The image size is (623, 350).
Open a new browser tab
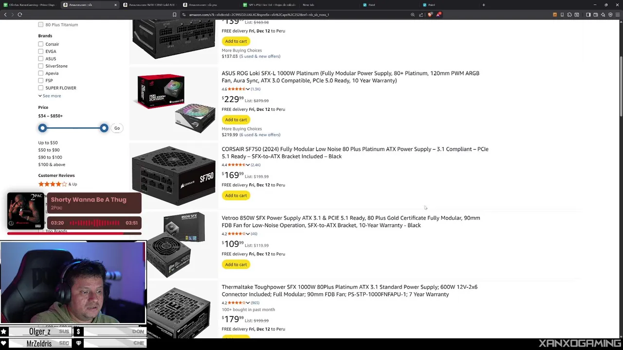(x=483, y=5)
